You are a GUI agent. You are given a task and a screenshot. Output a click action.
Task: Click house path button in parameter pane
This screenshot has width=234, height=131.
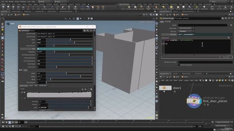(x=185, y=15)
